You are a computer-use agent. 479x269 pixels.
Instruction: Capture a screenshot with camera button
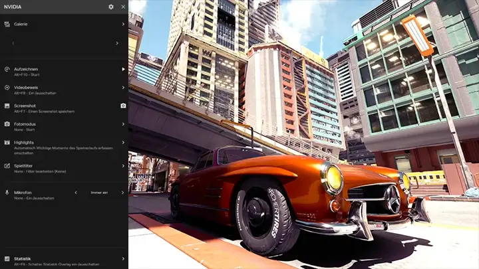tap(123, 106)
